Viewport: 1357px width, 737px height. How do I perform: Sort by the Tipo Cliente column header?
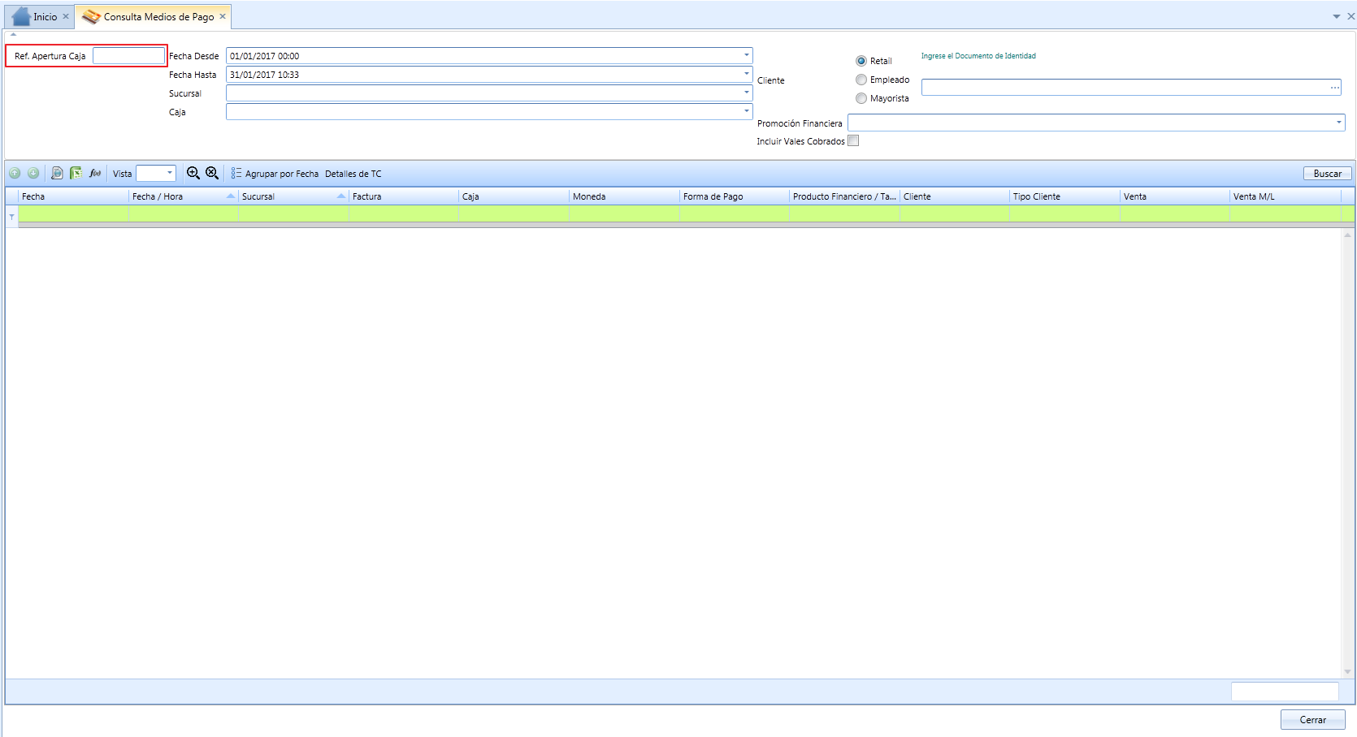tap(1064, 196)
